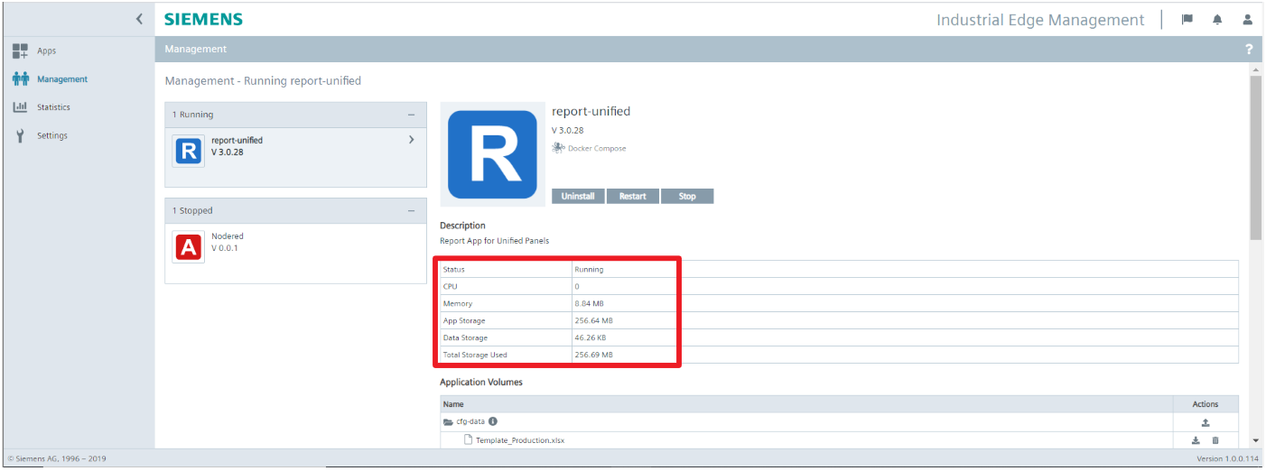Open the Statistics section
The image size is (1266, 471).
[53, 107]
